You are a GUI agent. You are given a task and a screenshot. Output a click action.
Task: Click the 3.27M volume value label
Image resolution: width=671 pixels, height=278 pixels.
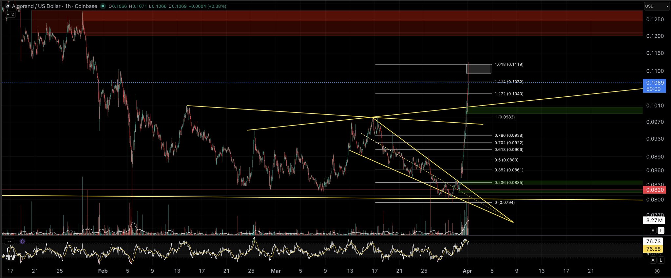point(653,221)
